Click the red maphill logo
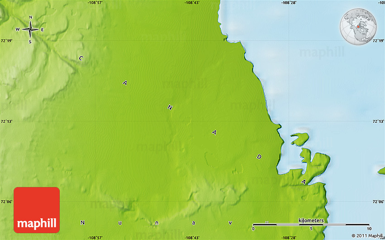The width and height of the screenshot is (385, 240). point(37,210)
